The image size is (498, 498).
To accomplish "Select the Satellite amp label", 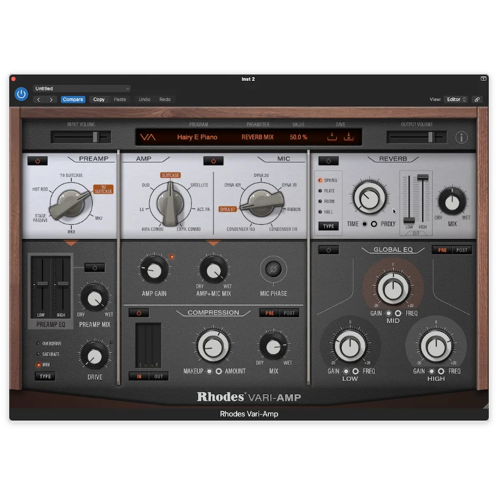I will 199,185.
